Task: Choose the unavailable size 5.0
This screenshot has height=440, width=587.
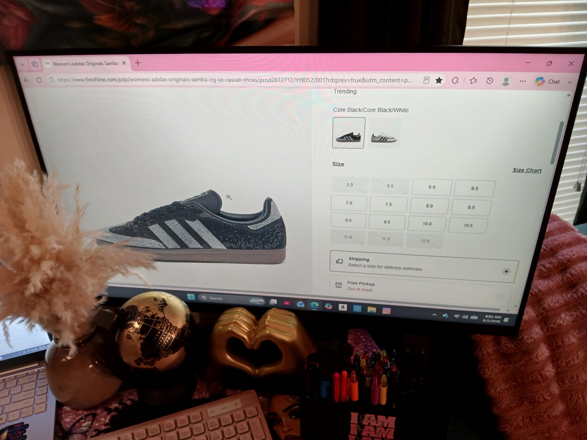Action: point(350,185)
